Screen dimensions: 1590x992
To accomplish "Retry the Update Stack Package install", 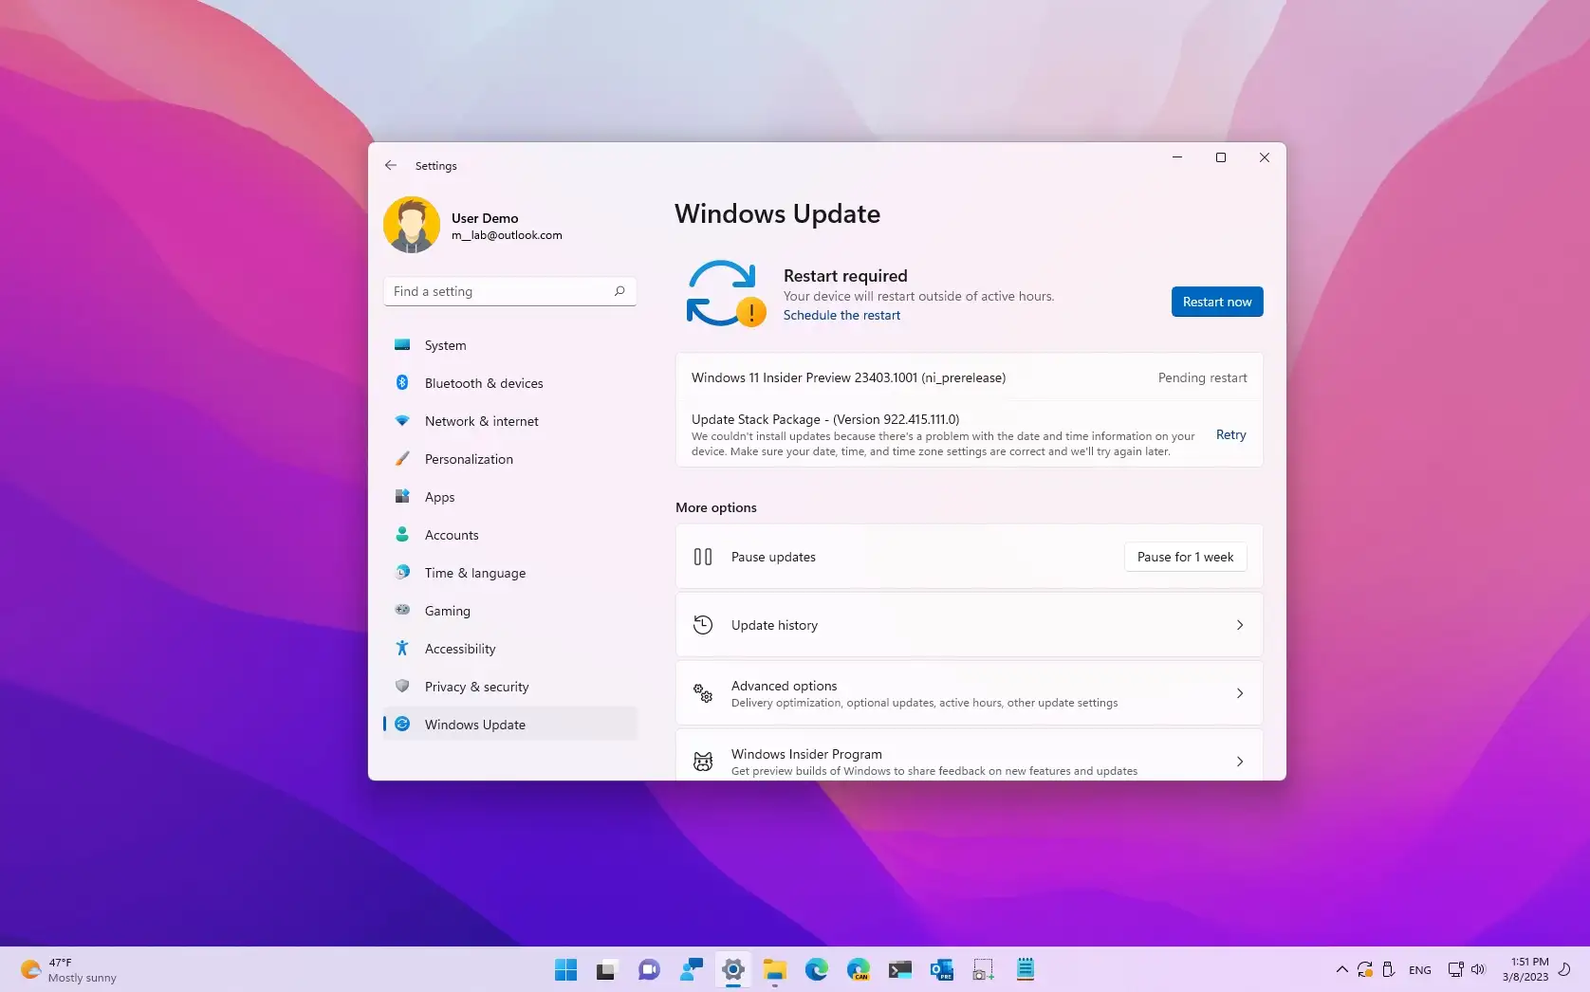I will click(1231, 434).
